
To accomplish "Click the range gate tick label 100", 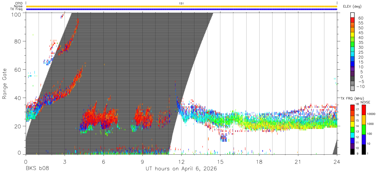I will pyautogui.click(x=16, y=15).
